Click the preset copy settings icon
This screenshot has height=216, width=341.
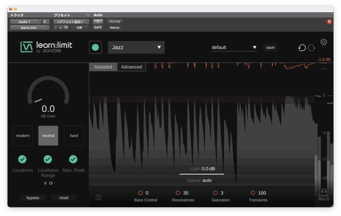[66, 28]
